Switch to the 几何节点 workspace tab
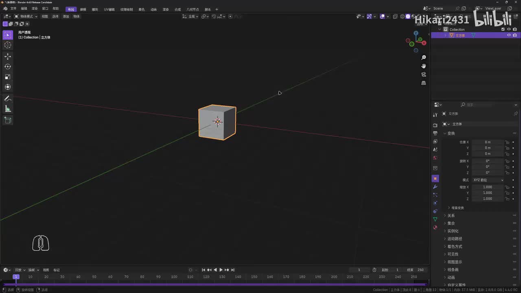Screen dimensions: 521x293 193,9
